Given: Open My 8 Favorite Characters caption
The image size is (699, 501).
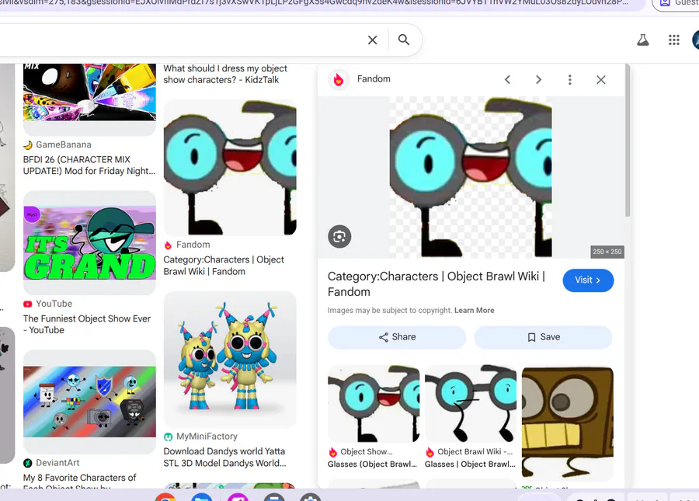Looking at the screenshot, I should coord(79,482).
